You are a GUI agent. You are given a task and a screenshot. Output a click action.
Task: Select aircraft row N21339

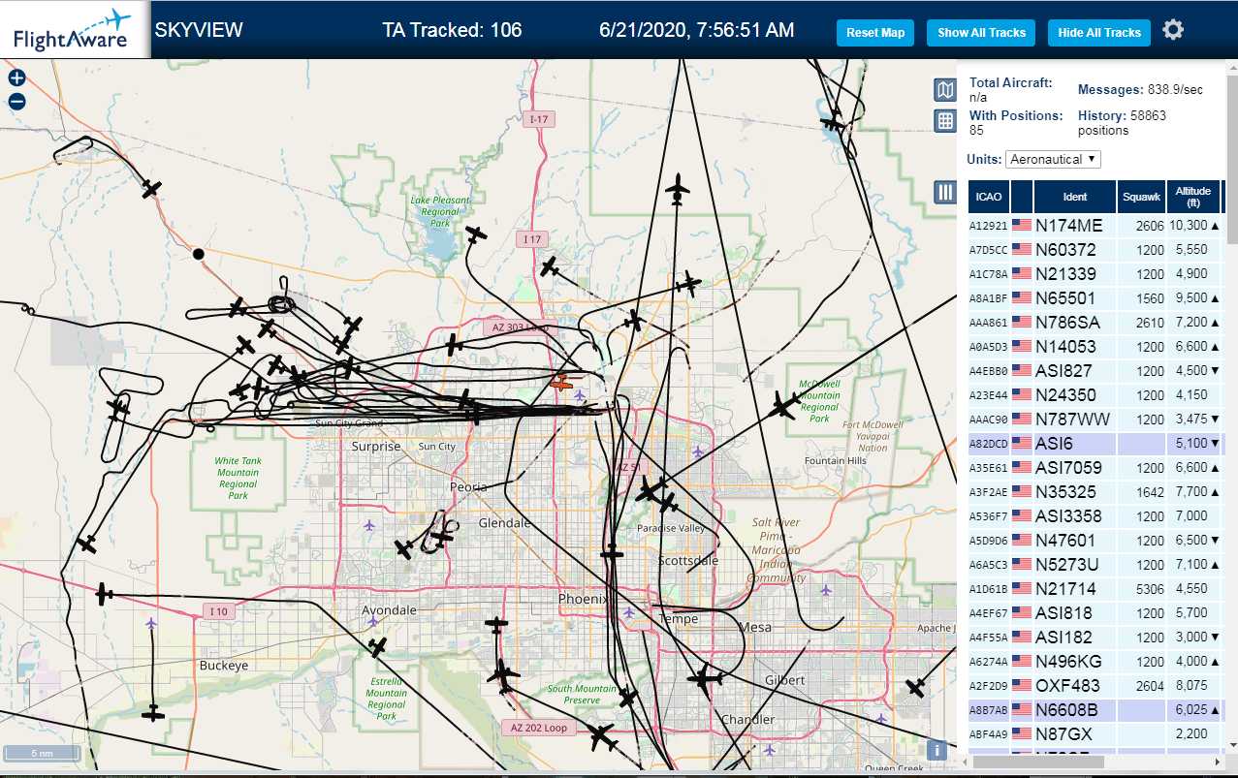(1095, 273)
